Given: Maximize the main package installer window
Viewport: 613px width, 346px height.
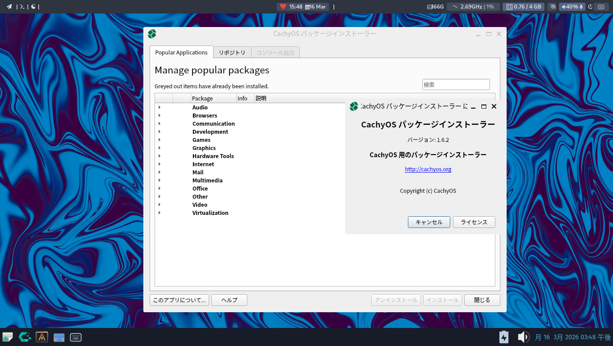Looking at the screenshot, I should click(x=489, y=34).
